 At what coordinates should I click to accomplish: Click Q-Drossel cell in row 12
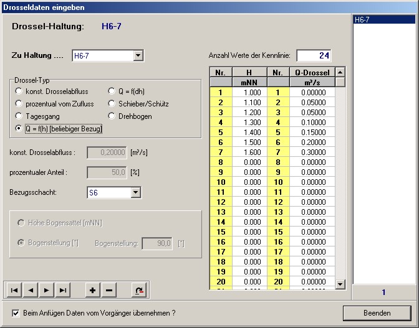tap(312, 202)
